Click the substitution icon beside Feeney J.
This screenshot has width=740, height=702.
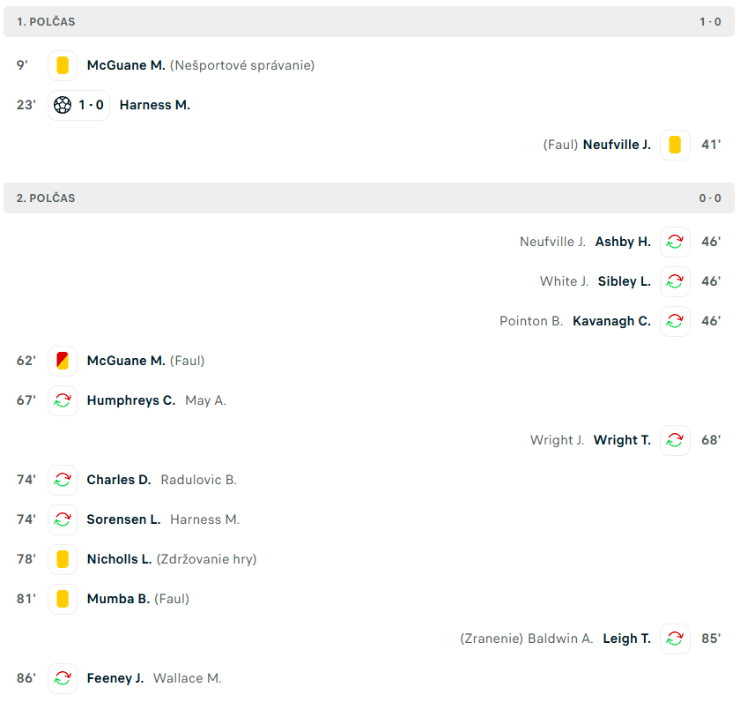click(63, 678)
